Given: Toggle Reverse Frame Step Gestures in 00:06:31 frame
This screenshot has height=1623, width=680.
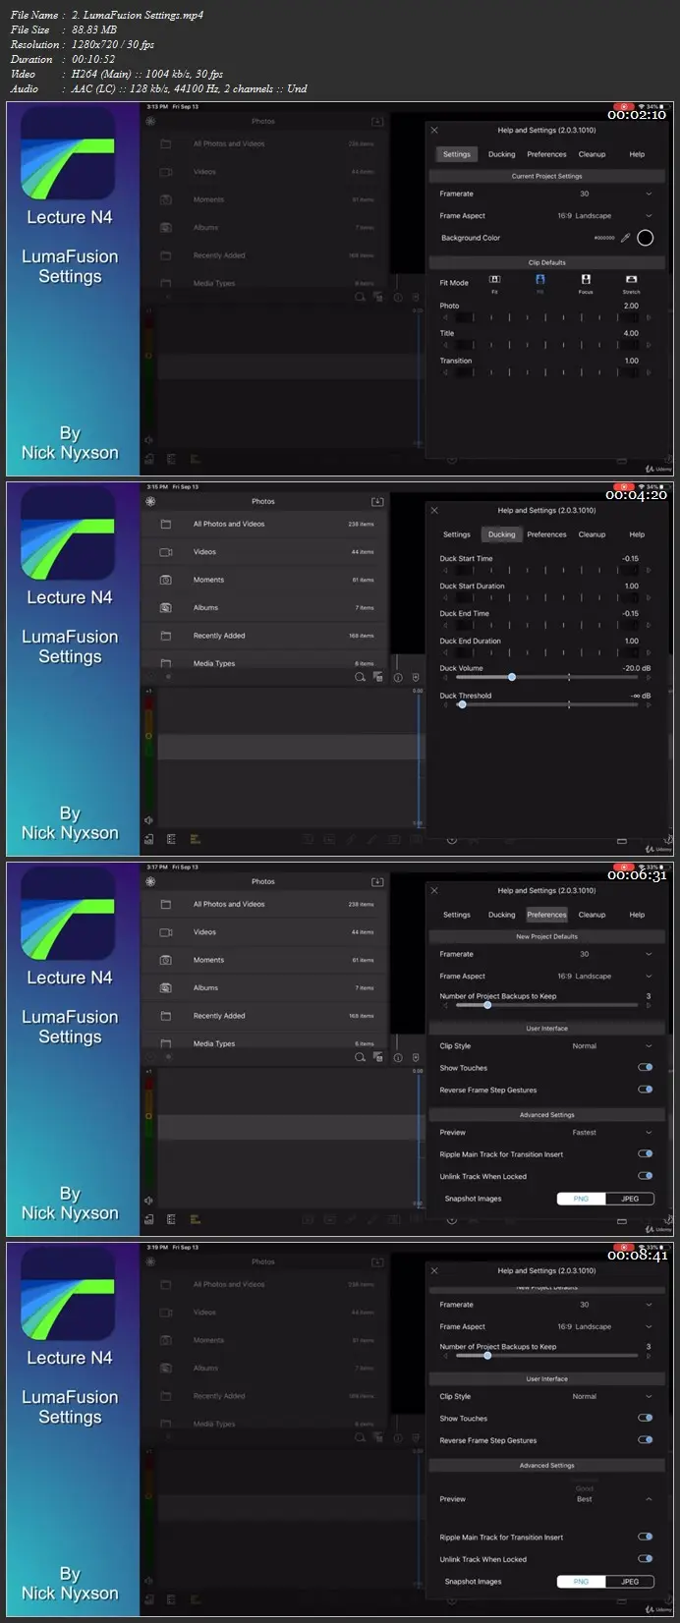Looking at the screenshot, I should pyautogui.click(x=646, y=1090).
